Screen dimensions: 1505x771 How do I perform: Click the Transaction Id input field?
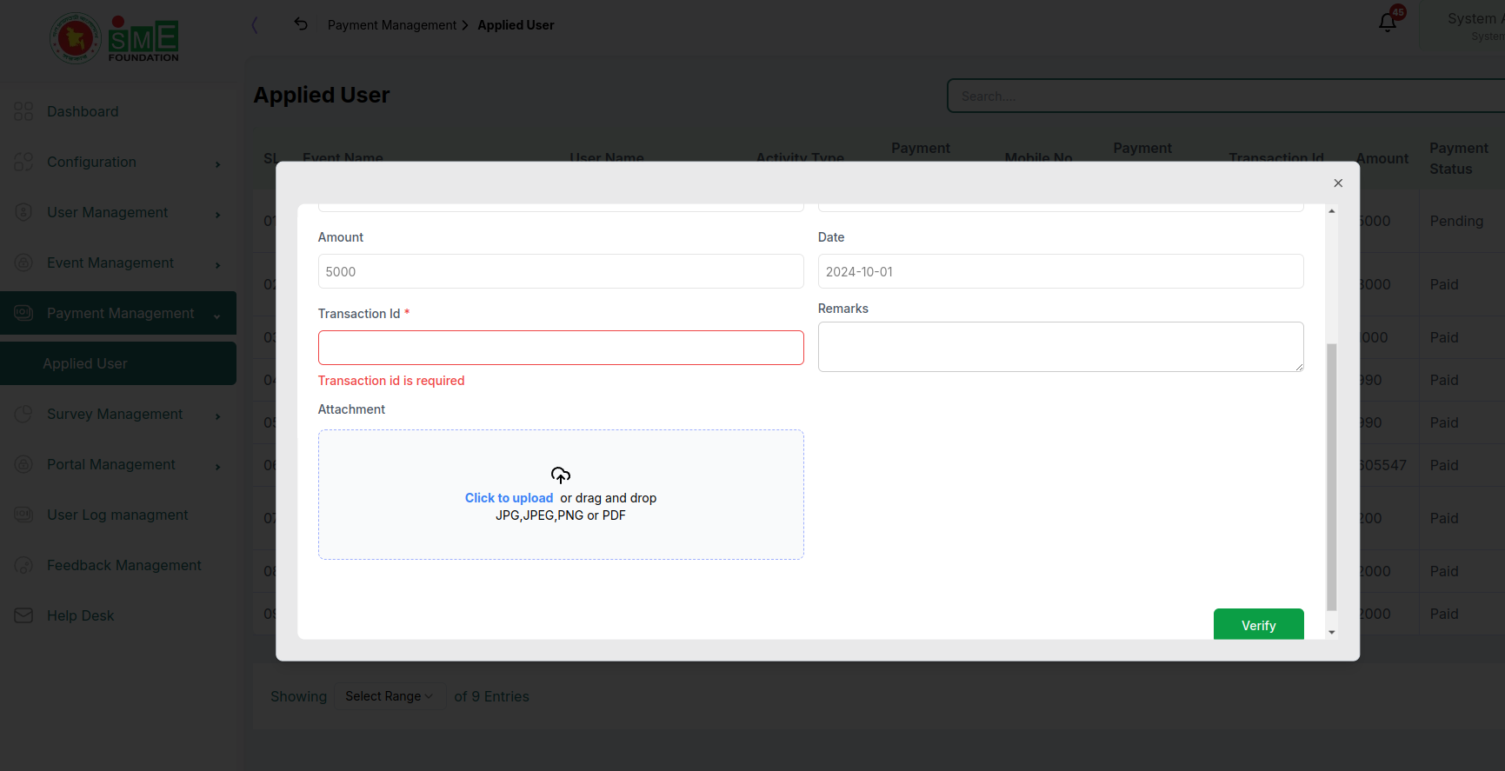(561, 348)
